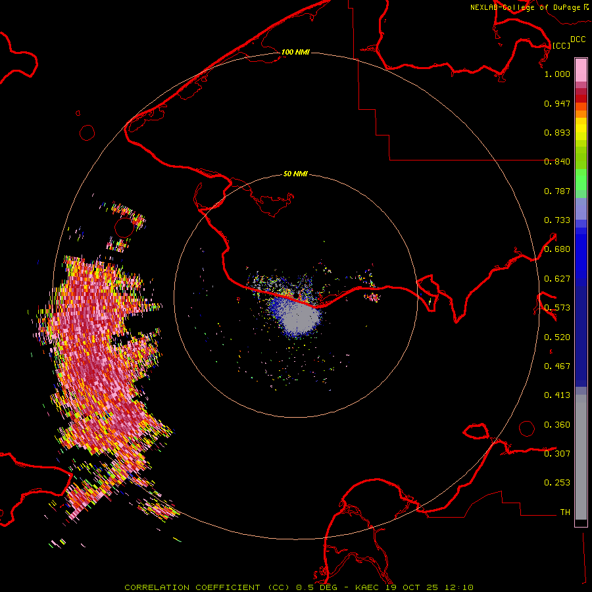The width and height of the screenshot is (592, 592).
Task: Click the 0.733 color scale value
Action: 557,220
